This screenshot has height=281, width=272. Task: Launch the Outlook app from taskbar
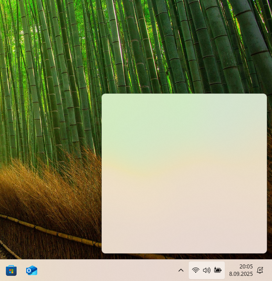coord(32,270)
